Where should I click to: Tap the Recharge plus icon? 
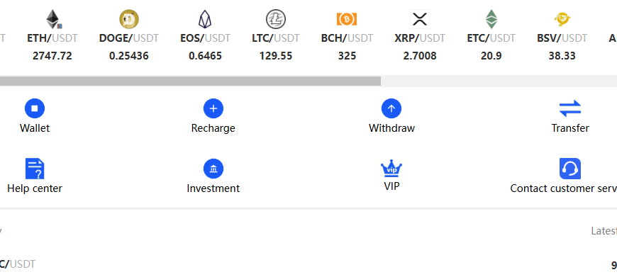[213, 108]
